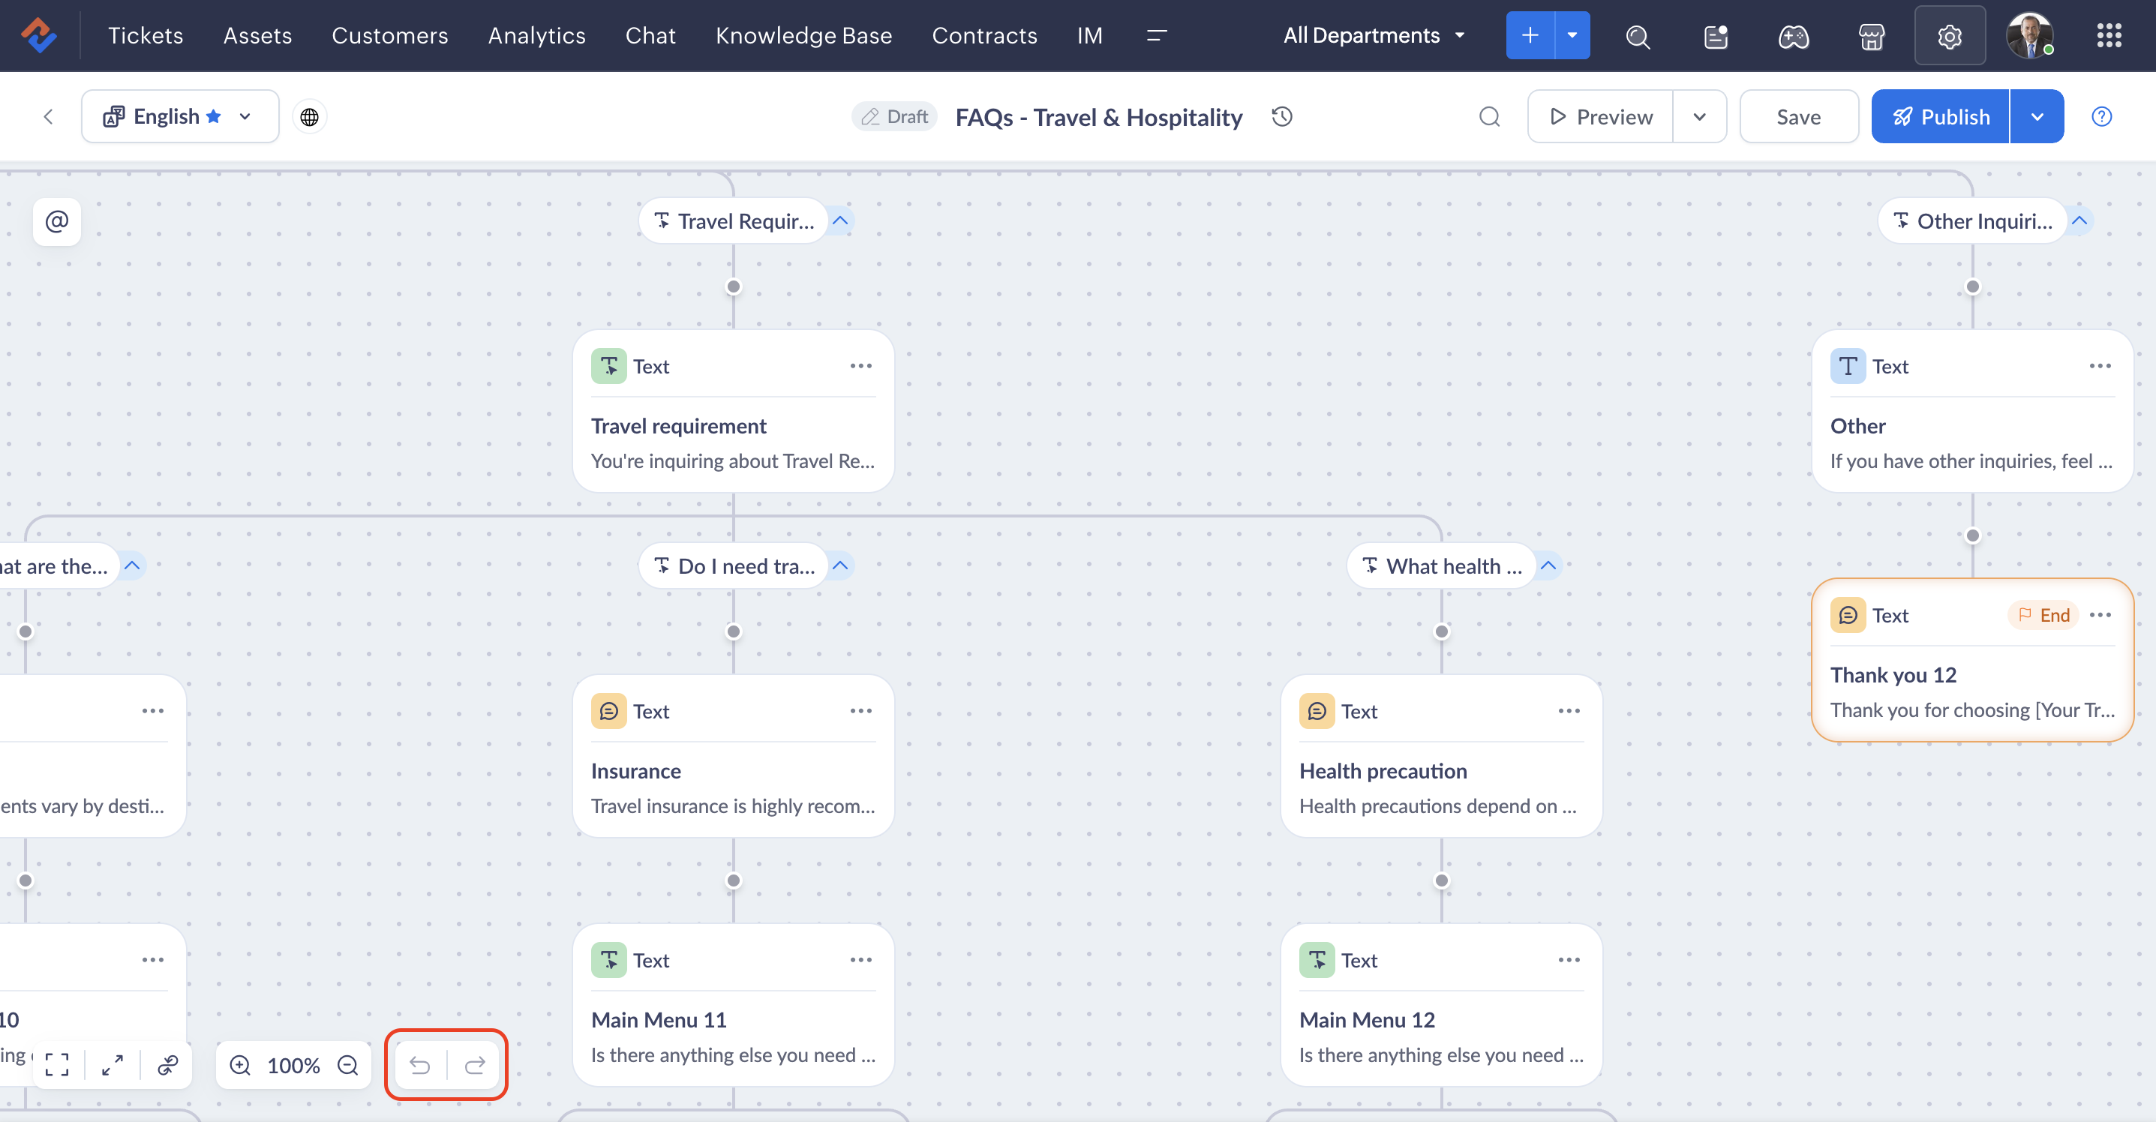This screenshot has height=1122, width=2156.
Task: Click the undo arrow icon
Action: click(419, 1064)
